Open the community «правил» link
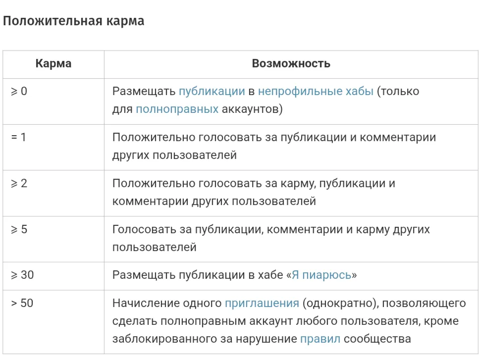The height and width of the screenshot is (362, 480). [x=320, y=339]
